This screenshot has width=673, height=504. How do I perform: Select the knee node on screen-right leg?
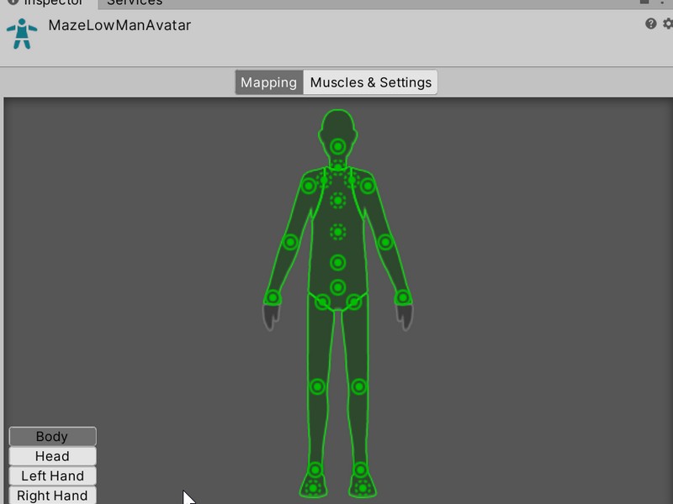coord(358,386)
